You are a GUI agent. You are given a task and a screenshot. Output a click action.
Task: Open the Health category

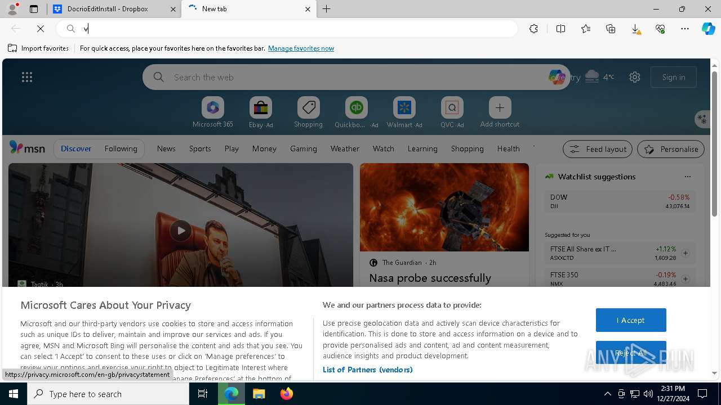point(508,148)
